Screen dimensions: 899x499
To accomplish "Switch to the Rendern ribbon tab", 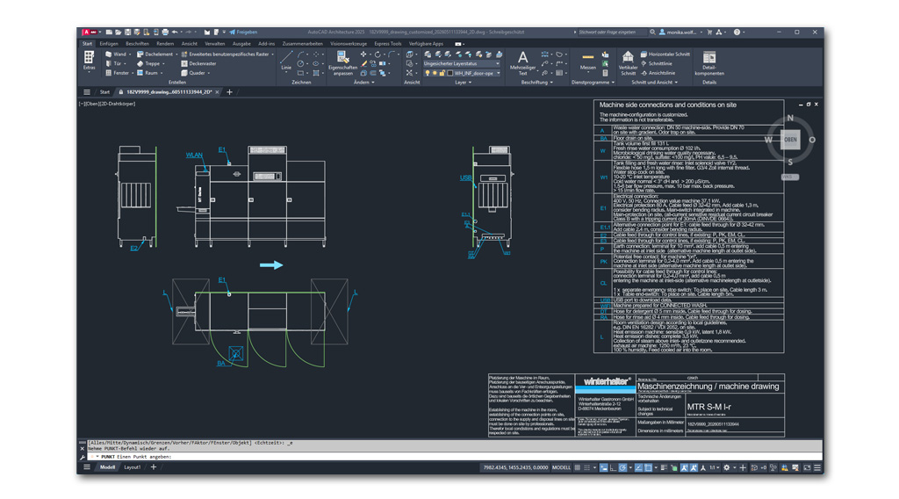I will [x=165, y=44].
